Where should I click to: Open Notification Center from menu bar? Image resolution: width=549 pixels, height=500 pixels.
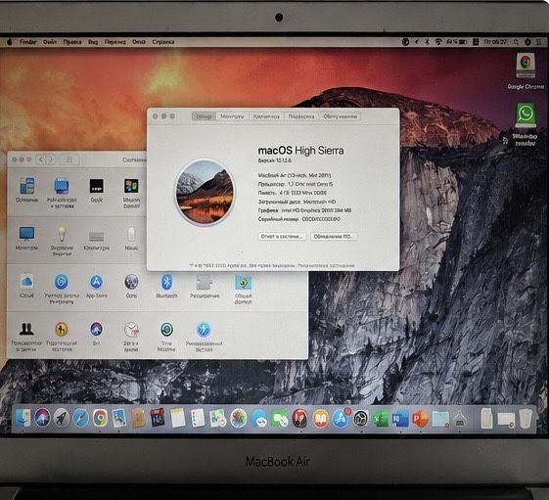pos(539,42)
